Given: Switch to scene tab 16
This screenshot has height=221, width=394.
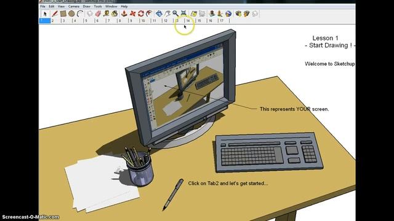Looking at the screenshot, I should click(x=212, y=21).
